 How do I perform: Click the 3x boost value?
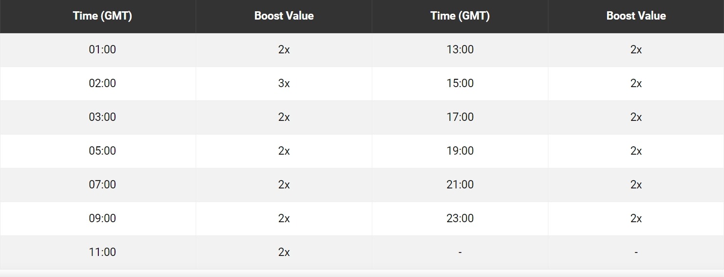click(284, 83)
